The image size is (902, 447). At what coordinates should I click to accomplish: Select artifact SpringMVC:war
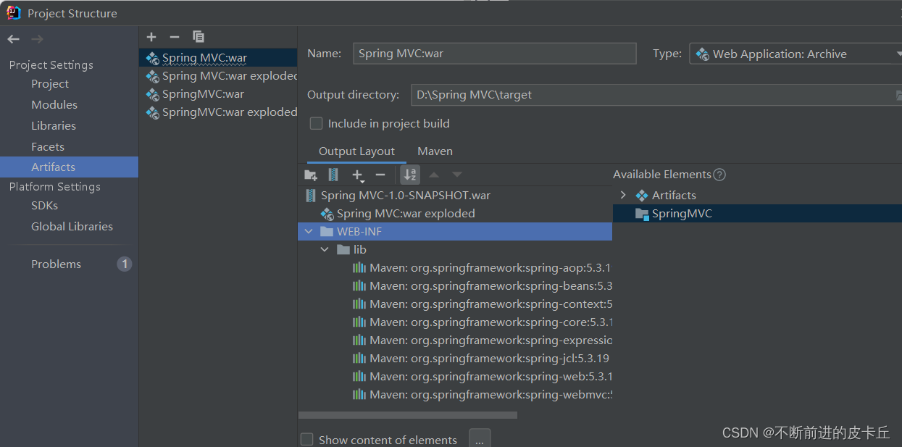click(218, 94)
